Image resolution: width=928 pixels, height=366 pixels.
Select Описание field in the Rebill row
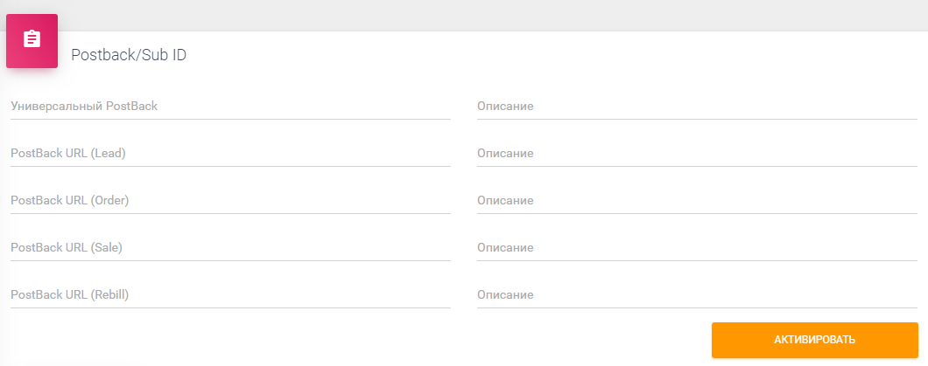697,295
